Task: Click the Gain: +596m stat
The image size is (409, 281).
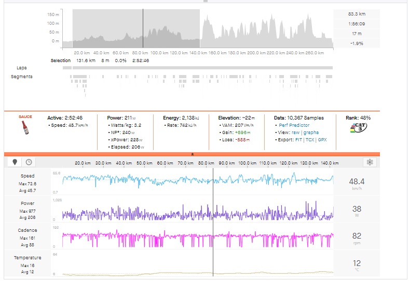Action: click(x=236, y=132)
